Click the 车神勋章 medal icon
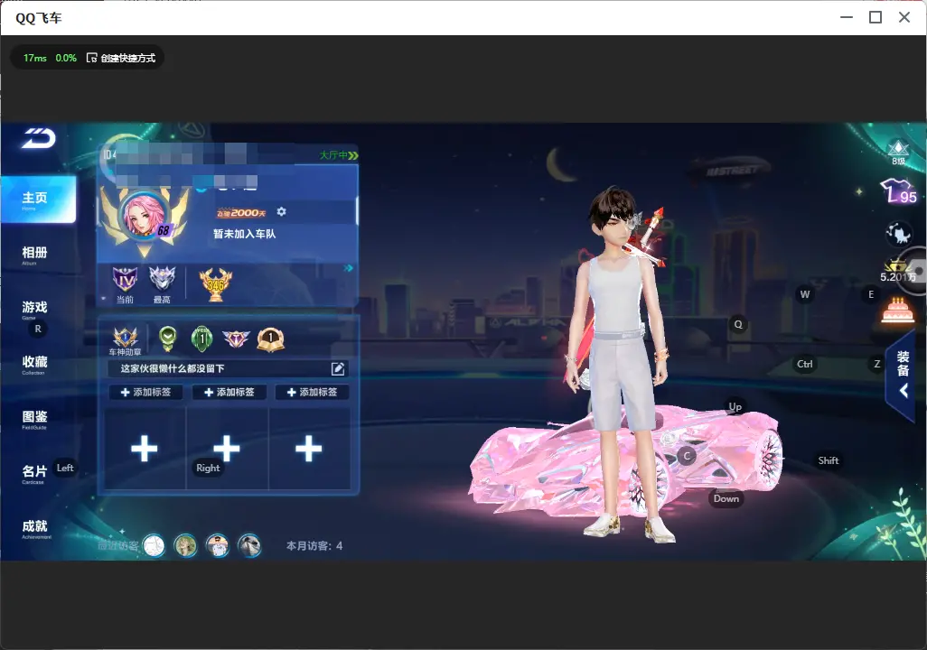 [x=126, y=341]
